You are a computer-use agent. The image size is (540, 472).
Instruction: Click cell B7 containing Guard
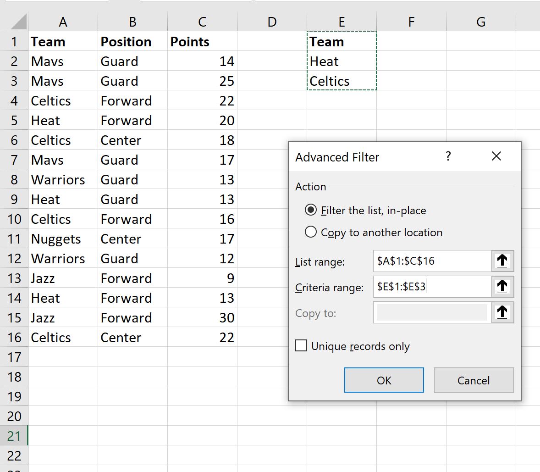click(x=132, y=160)
